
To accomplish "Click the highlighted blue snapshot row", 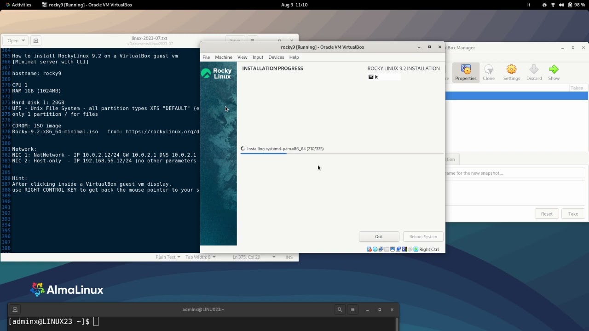I will point(517,96).
